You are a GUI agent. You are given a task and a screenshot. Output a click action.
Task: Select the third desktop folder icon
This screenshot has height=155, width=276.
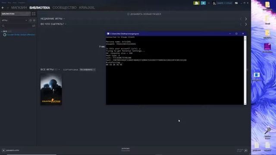267,34
